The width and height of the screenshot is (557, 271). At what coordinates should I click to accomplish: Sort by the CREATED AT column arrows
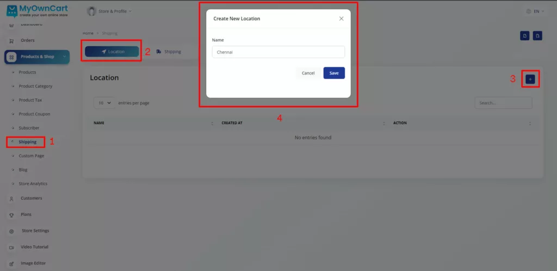(383, 123)
